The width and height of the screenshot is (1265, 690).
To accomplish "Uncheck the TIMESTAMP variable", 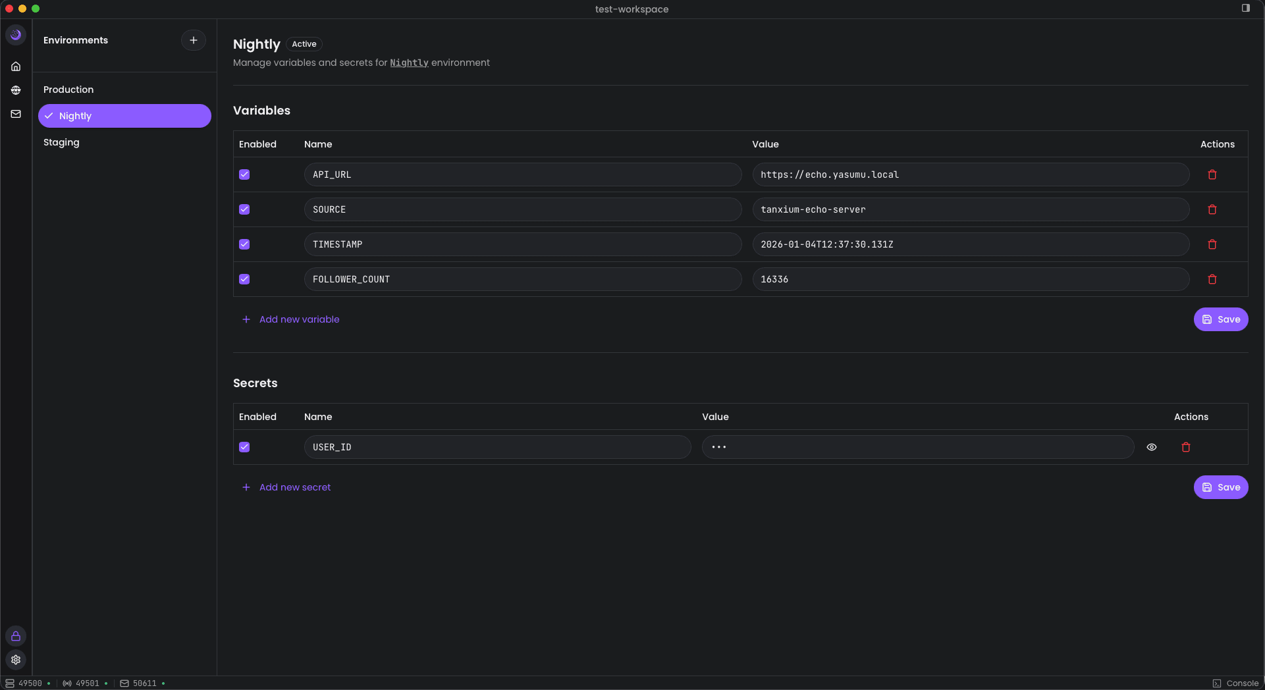I will point(244,244).
